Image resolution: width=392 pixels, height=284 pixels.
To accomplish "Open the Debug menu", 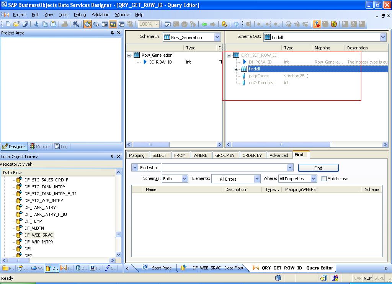I will [80, 15].
